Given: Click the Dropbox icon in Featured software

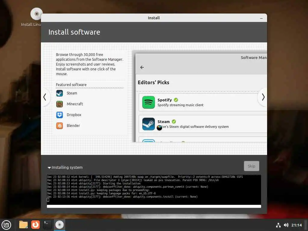Looking at the screenshot, I should [x=60, y=115].
